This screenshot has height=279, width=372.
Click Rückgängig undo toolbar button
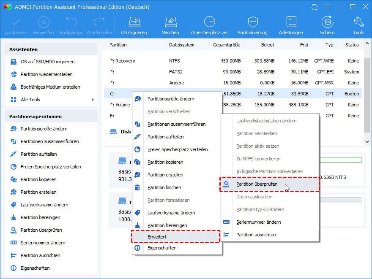pyautogui.click(x=71, y=26)
